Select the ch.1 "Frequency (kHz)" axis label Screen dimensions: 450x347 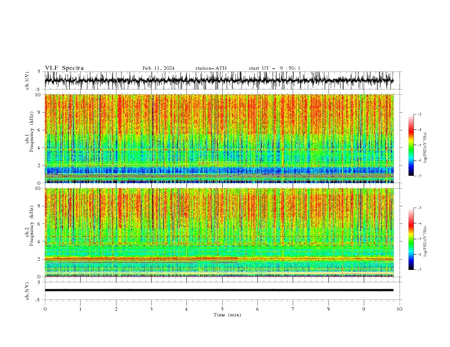(31, 132)
